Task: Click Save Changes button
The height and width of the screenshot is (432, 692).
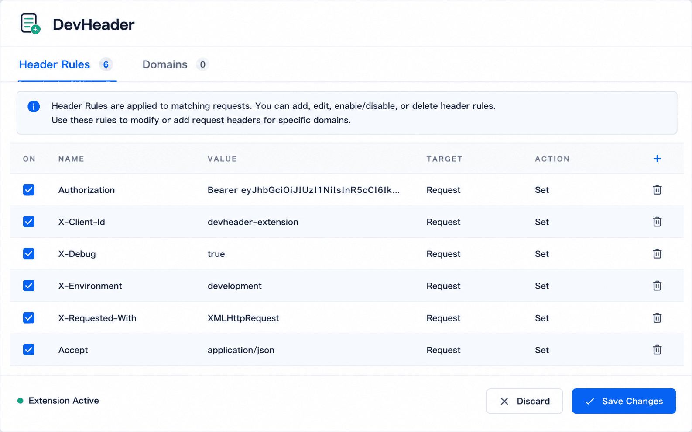Action: point(624,401)
